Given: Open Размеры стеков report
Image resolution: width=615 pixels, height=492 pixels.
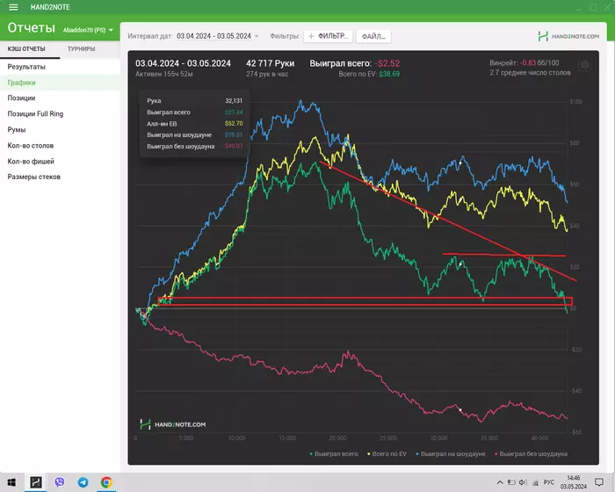Looking at the screenshot, I should pos(60,177).
